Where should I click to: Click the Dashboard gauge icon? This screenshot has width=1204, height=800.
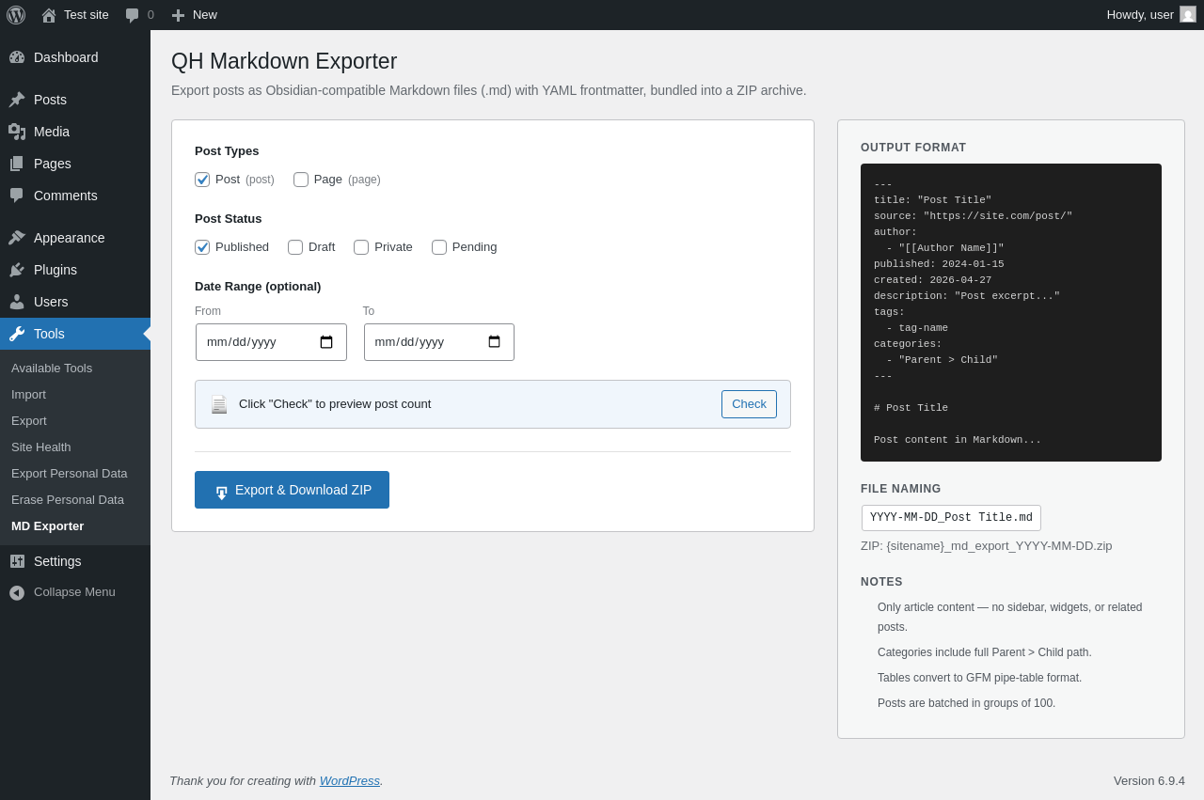click(x=17, y=57)
